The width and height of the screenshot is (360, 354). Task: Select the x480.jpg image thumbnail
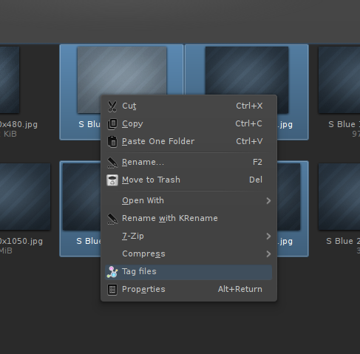10,80
